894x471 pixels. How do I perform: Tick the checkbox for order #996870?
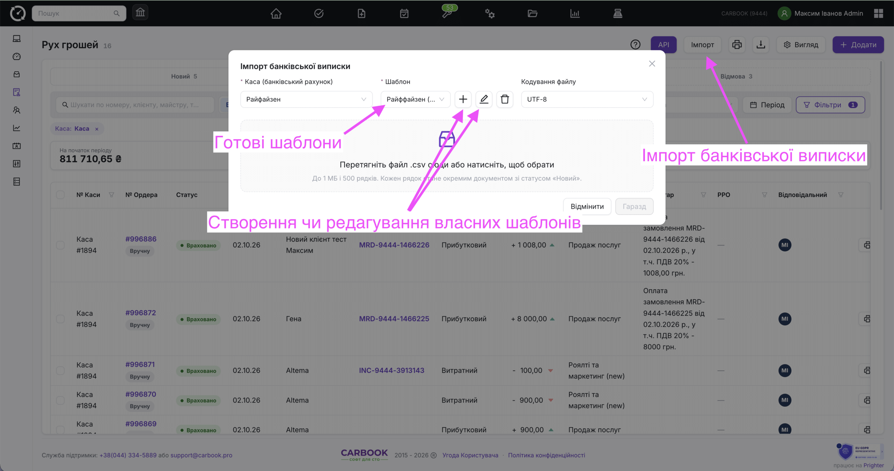60,400
